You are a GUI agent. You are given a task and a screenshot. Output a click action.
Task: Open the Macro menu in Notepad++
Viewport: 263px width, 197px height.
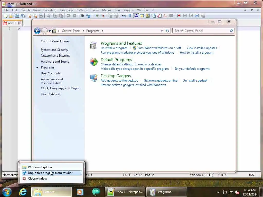(107, 10)
